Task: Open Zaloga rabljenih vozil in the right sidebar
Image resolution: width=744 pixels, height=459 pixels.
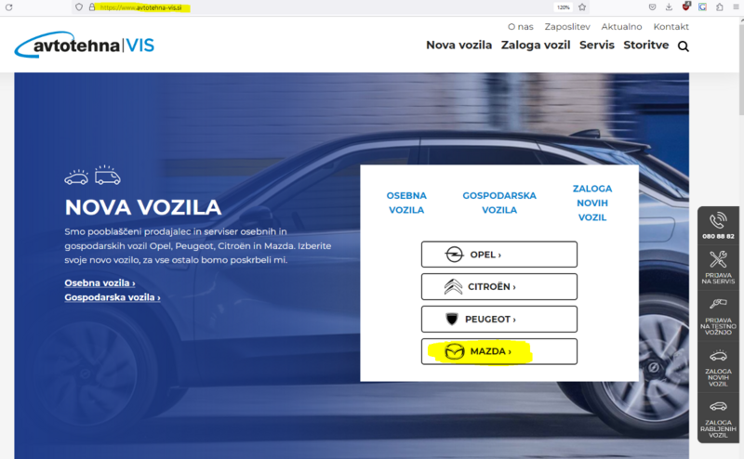Action: [718, 406]
